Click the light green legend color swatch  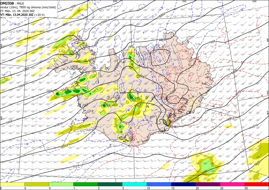(61, 184)
